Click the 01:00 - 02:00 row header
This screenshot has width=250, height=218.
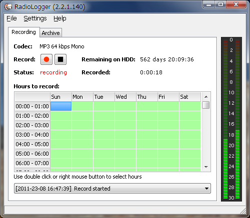click(32, 116)
